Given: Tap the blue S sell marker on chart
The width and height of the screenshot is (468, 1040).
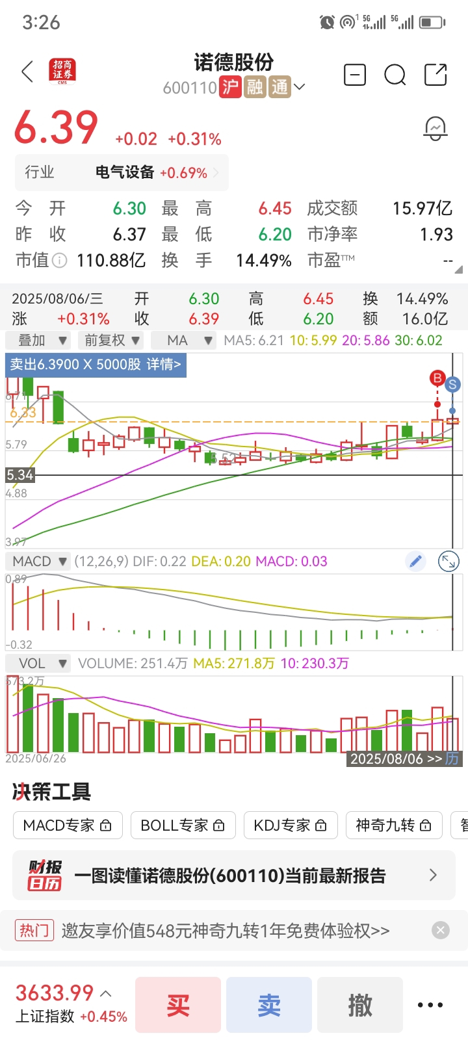Looking at the screenshot, I should pyautogui.click(x=452, y=384).
